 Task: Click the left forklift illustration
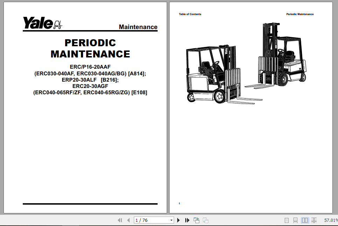[224, 74]
